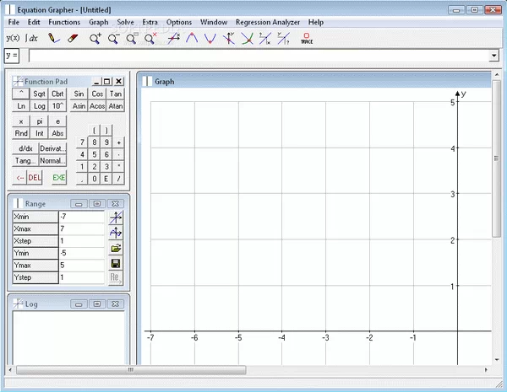Click the zoom in magnifier icon
The image size is (507, 392).
[95, 39]
